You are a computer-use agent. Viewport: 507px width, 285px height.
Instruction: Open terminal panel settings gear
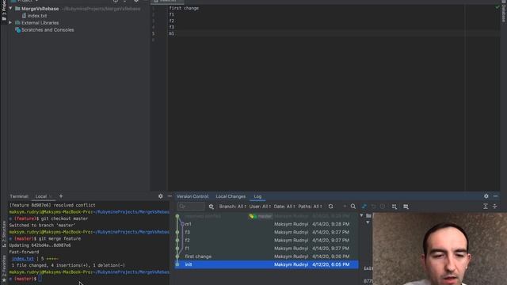pyautogui.click(x=160, y=196)
